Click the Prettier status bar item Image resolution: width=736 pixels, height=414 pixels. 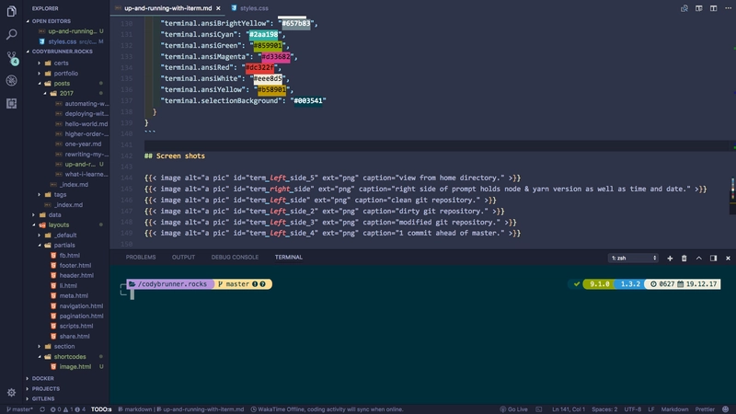pos(705,409)
